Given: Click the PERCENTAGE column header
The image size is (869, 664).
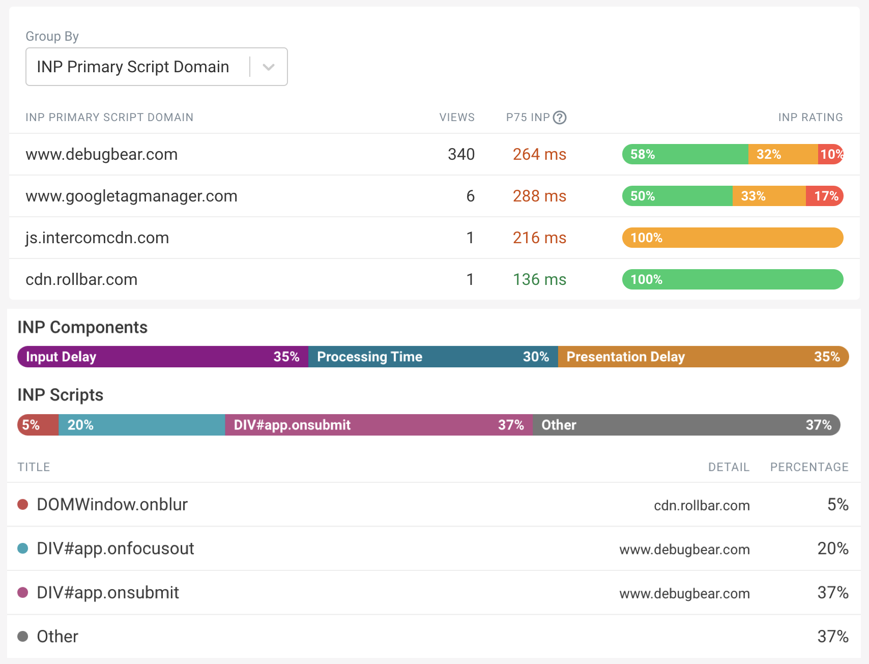Looking at the screenshot, I should click(x=809, y=467).
